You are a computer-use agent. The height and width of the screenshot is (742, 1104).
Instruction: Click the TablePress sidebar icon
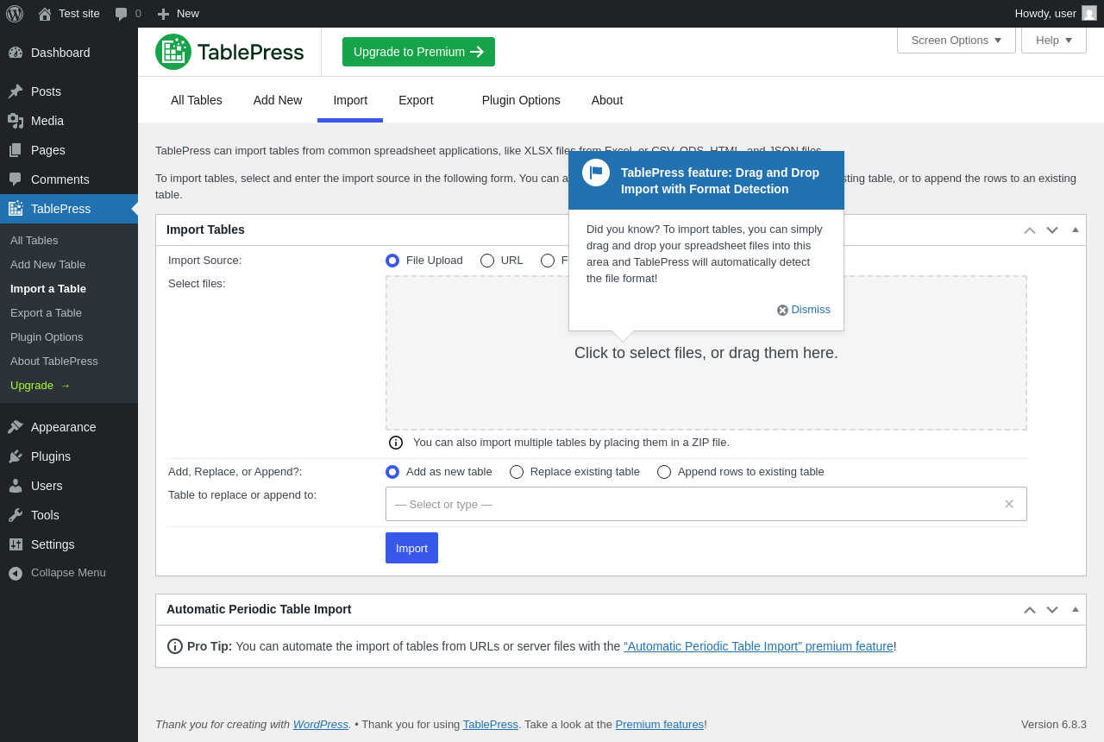point(16,209)
